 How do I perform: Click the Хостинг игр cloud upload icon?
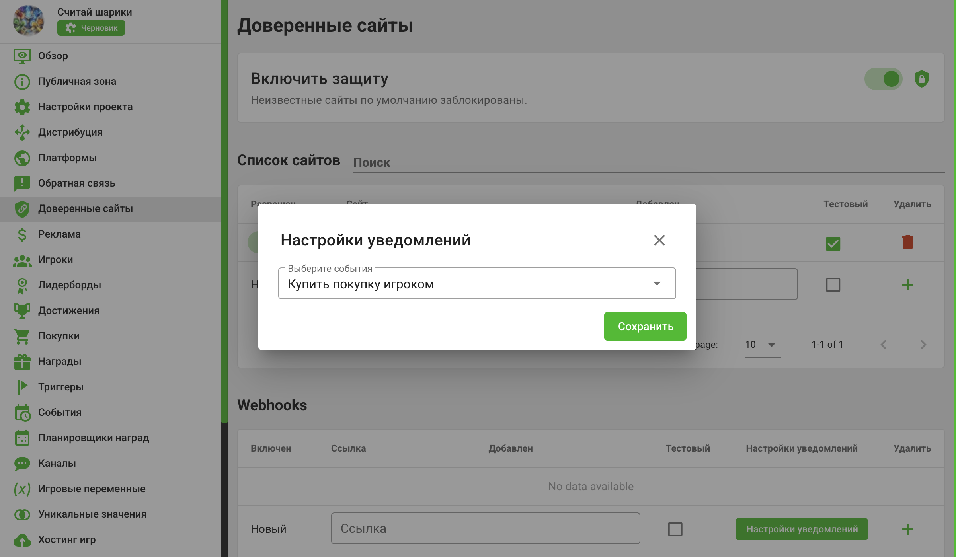(22, 540)
